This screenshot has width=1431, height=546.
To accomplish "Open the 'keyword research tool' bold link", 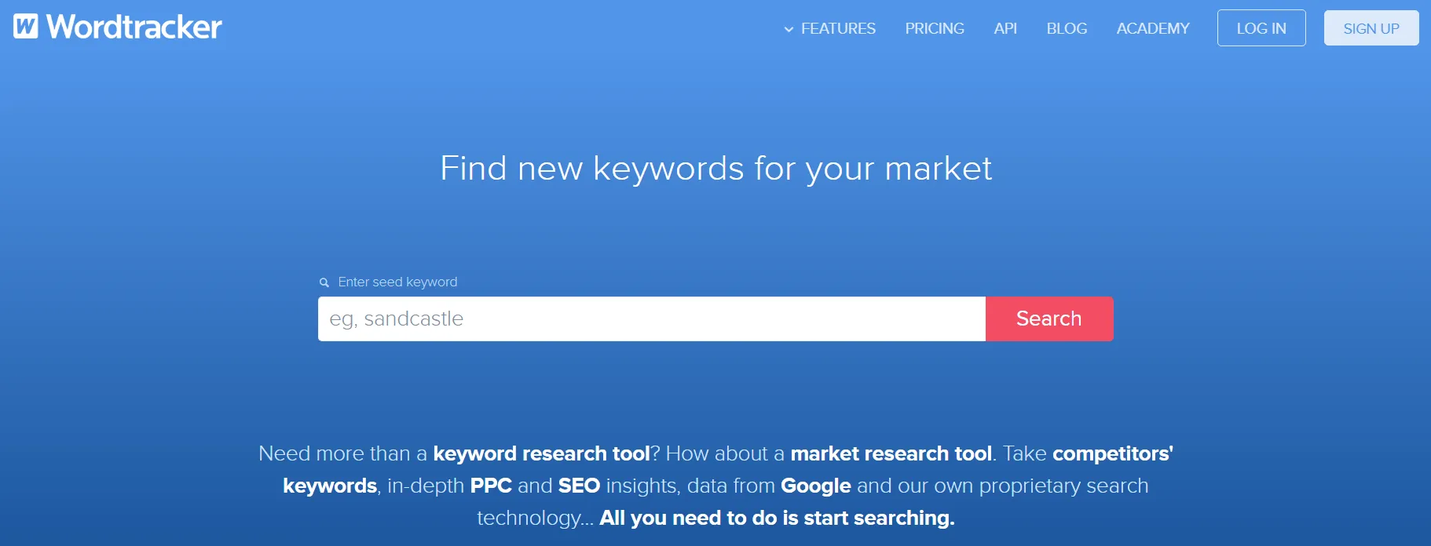I will (541, 454).
